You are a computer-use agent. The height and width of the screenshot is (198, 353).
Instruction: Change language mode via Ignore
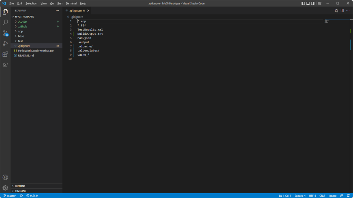point(333,196)
